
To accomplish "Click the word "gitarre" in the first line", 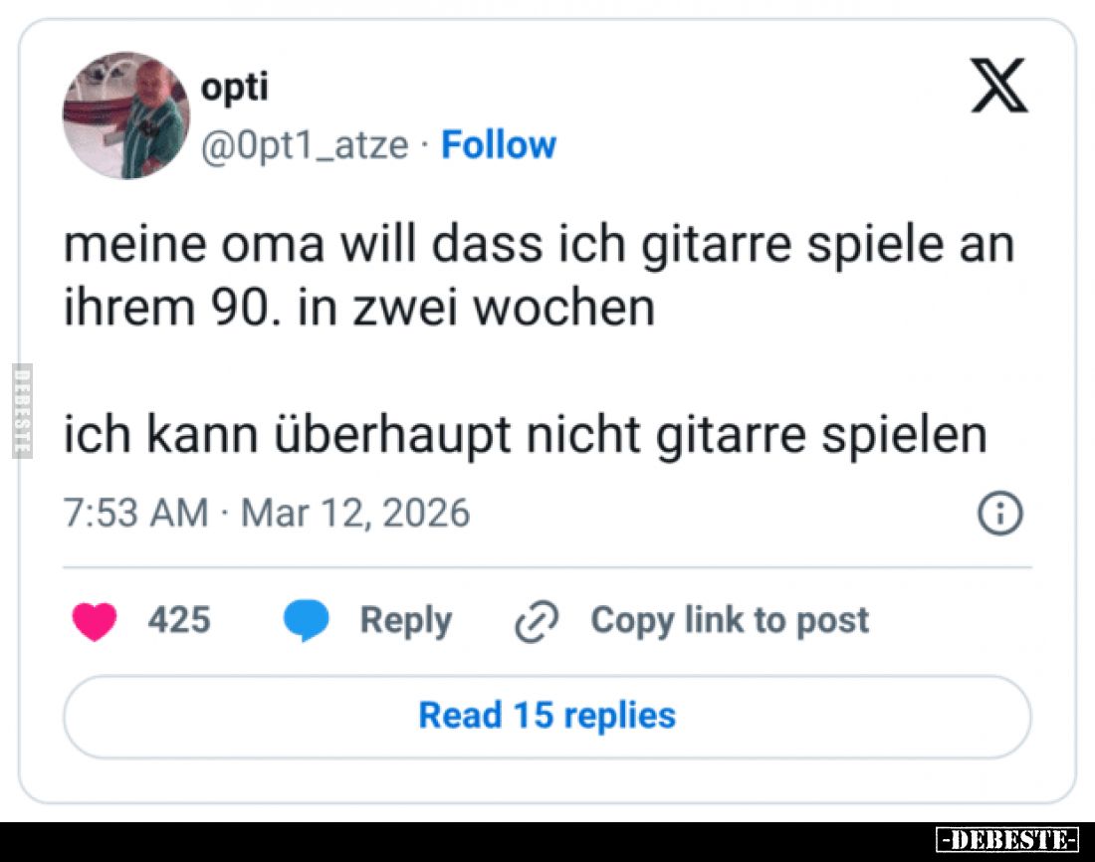I will pos(715,246).
